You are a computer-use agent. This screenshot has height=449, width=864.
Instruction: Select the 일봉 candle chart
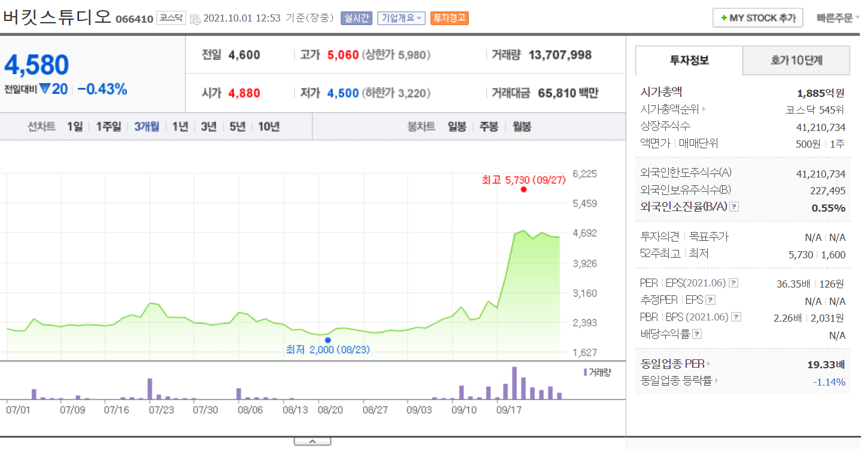point(457,127)
